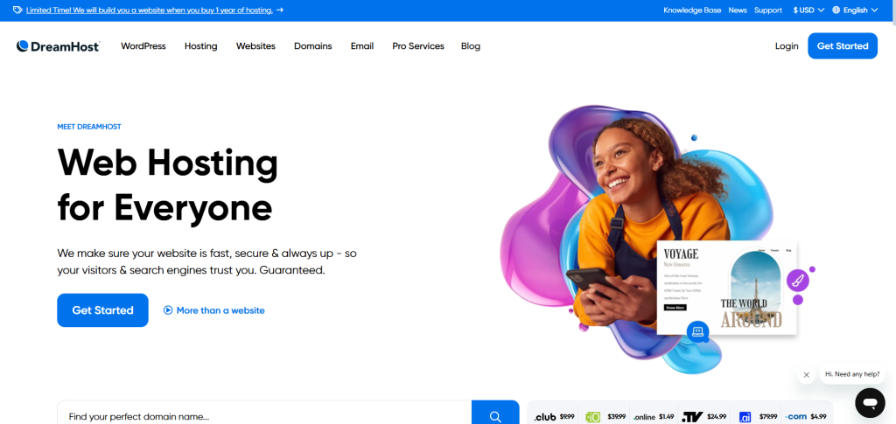
Task: Open Knowledge Base link
Action: [692, 10]
